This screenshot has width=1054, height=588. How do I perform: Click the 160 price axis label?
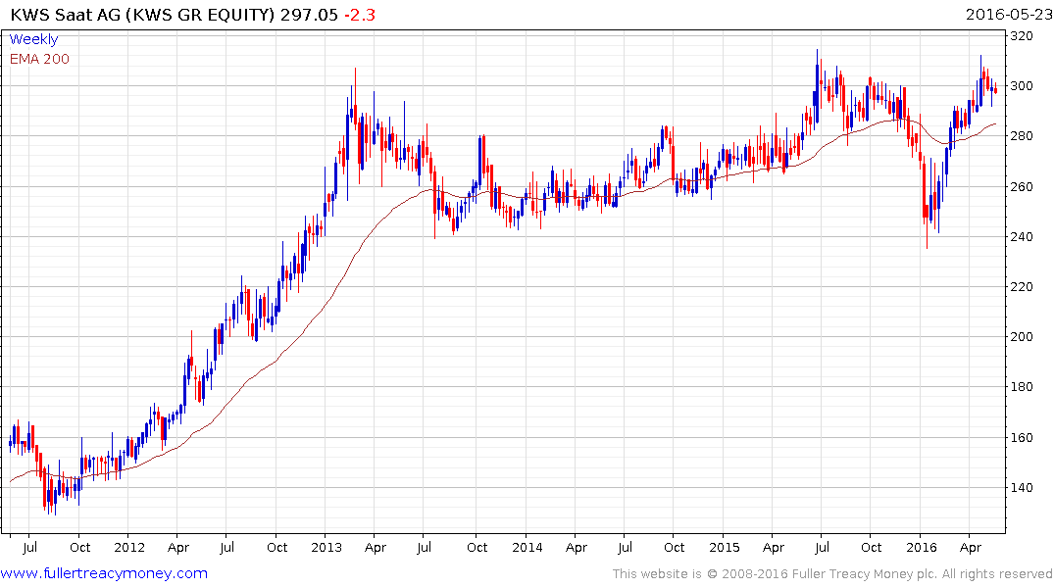click(1022, 437)
